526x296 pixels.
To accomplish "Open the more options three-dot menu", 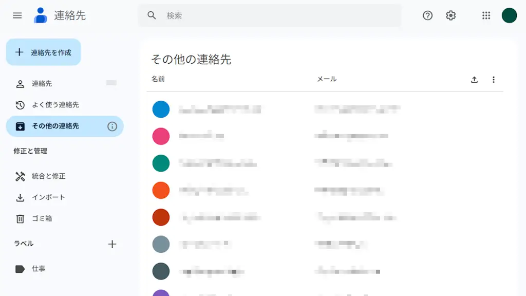I will (x=494, y=80).
